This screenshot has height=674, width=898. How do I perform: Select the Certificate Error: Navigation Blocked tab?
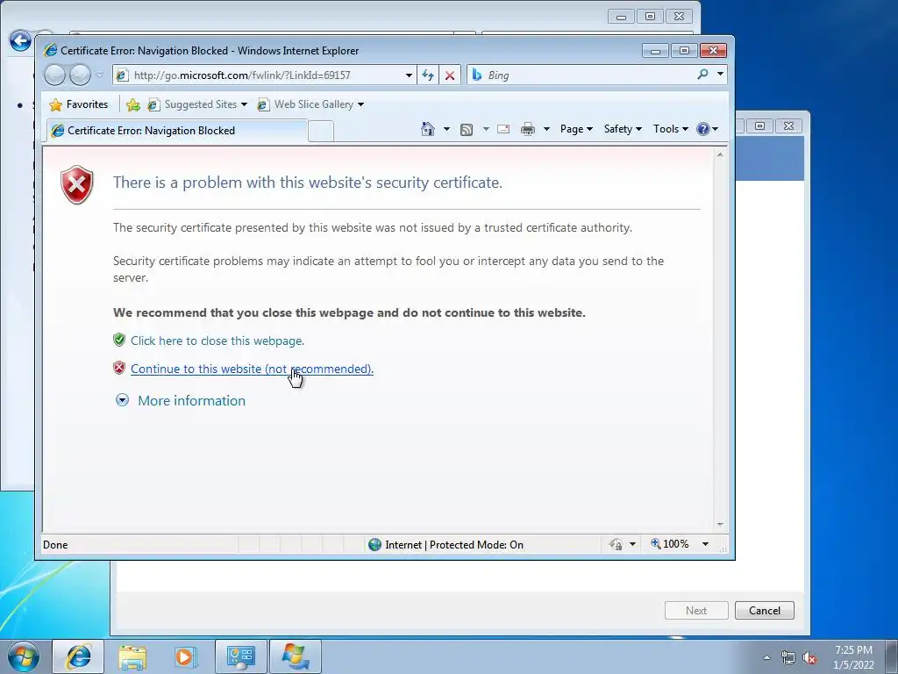176,131
